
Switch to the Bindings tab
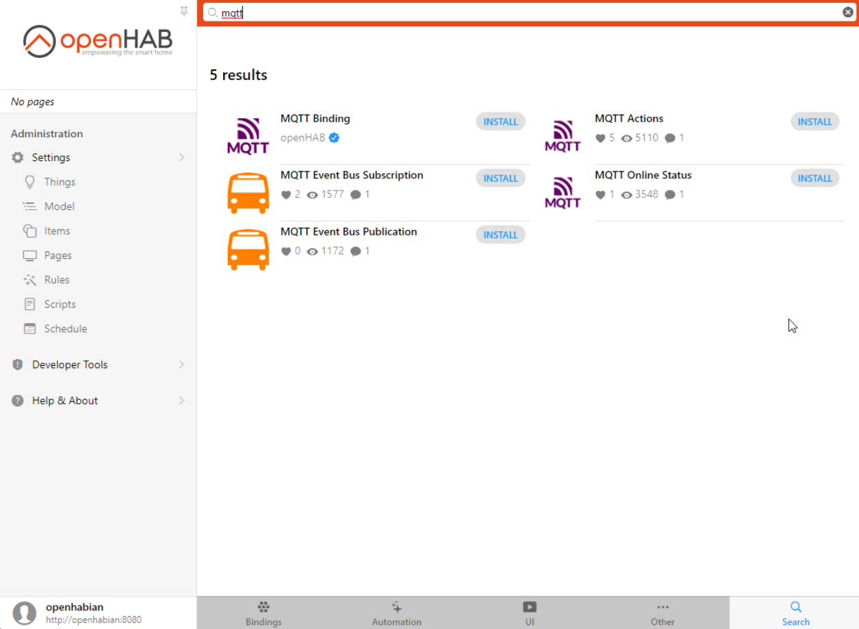pos(263,612)
